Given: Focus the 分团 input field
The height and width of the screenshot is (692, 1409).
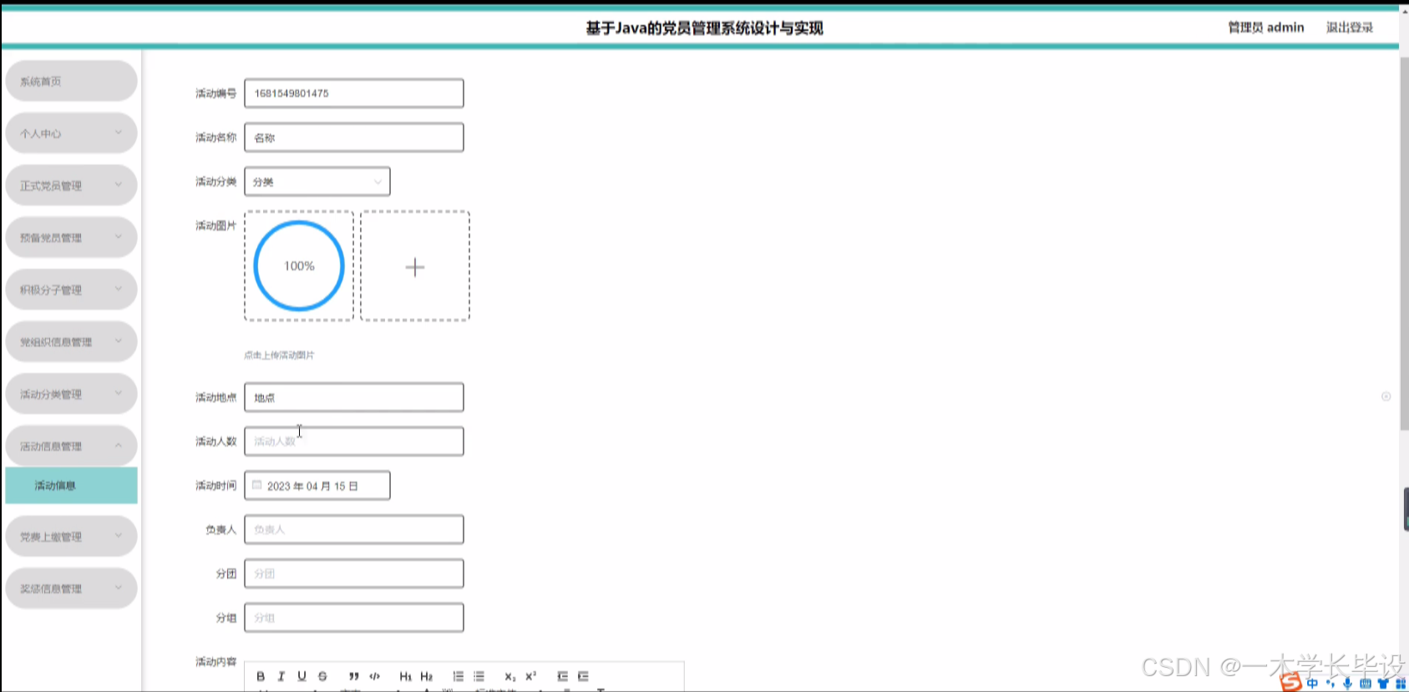Looking at the screenshot, I should tap(354, 573).
